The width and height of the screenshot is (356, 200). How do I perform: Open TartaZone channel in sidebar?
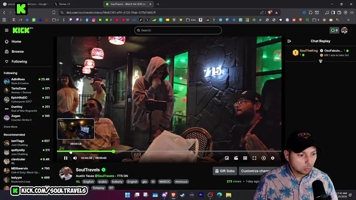[x=27, y=90]
